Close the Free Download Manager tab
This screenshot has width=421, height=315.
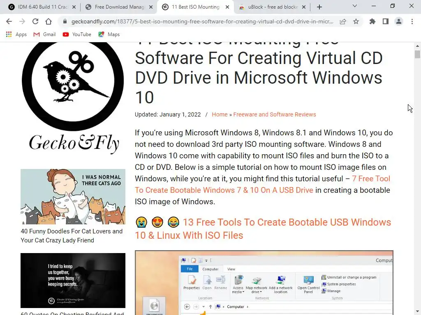[x=151, y=7]
